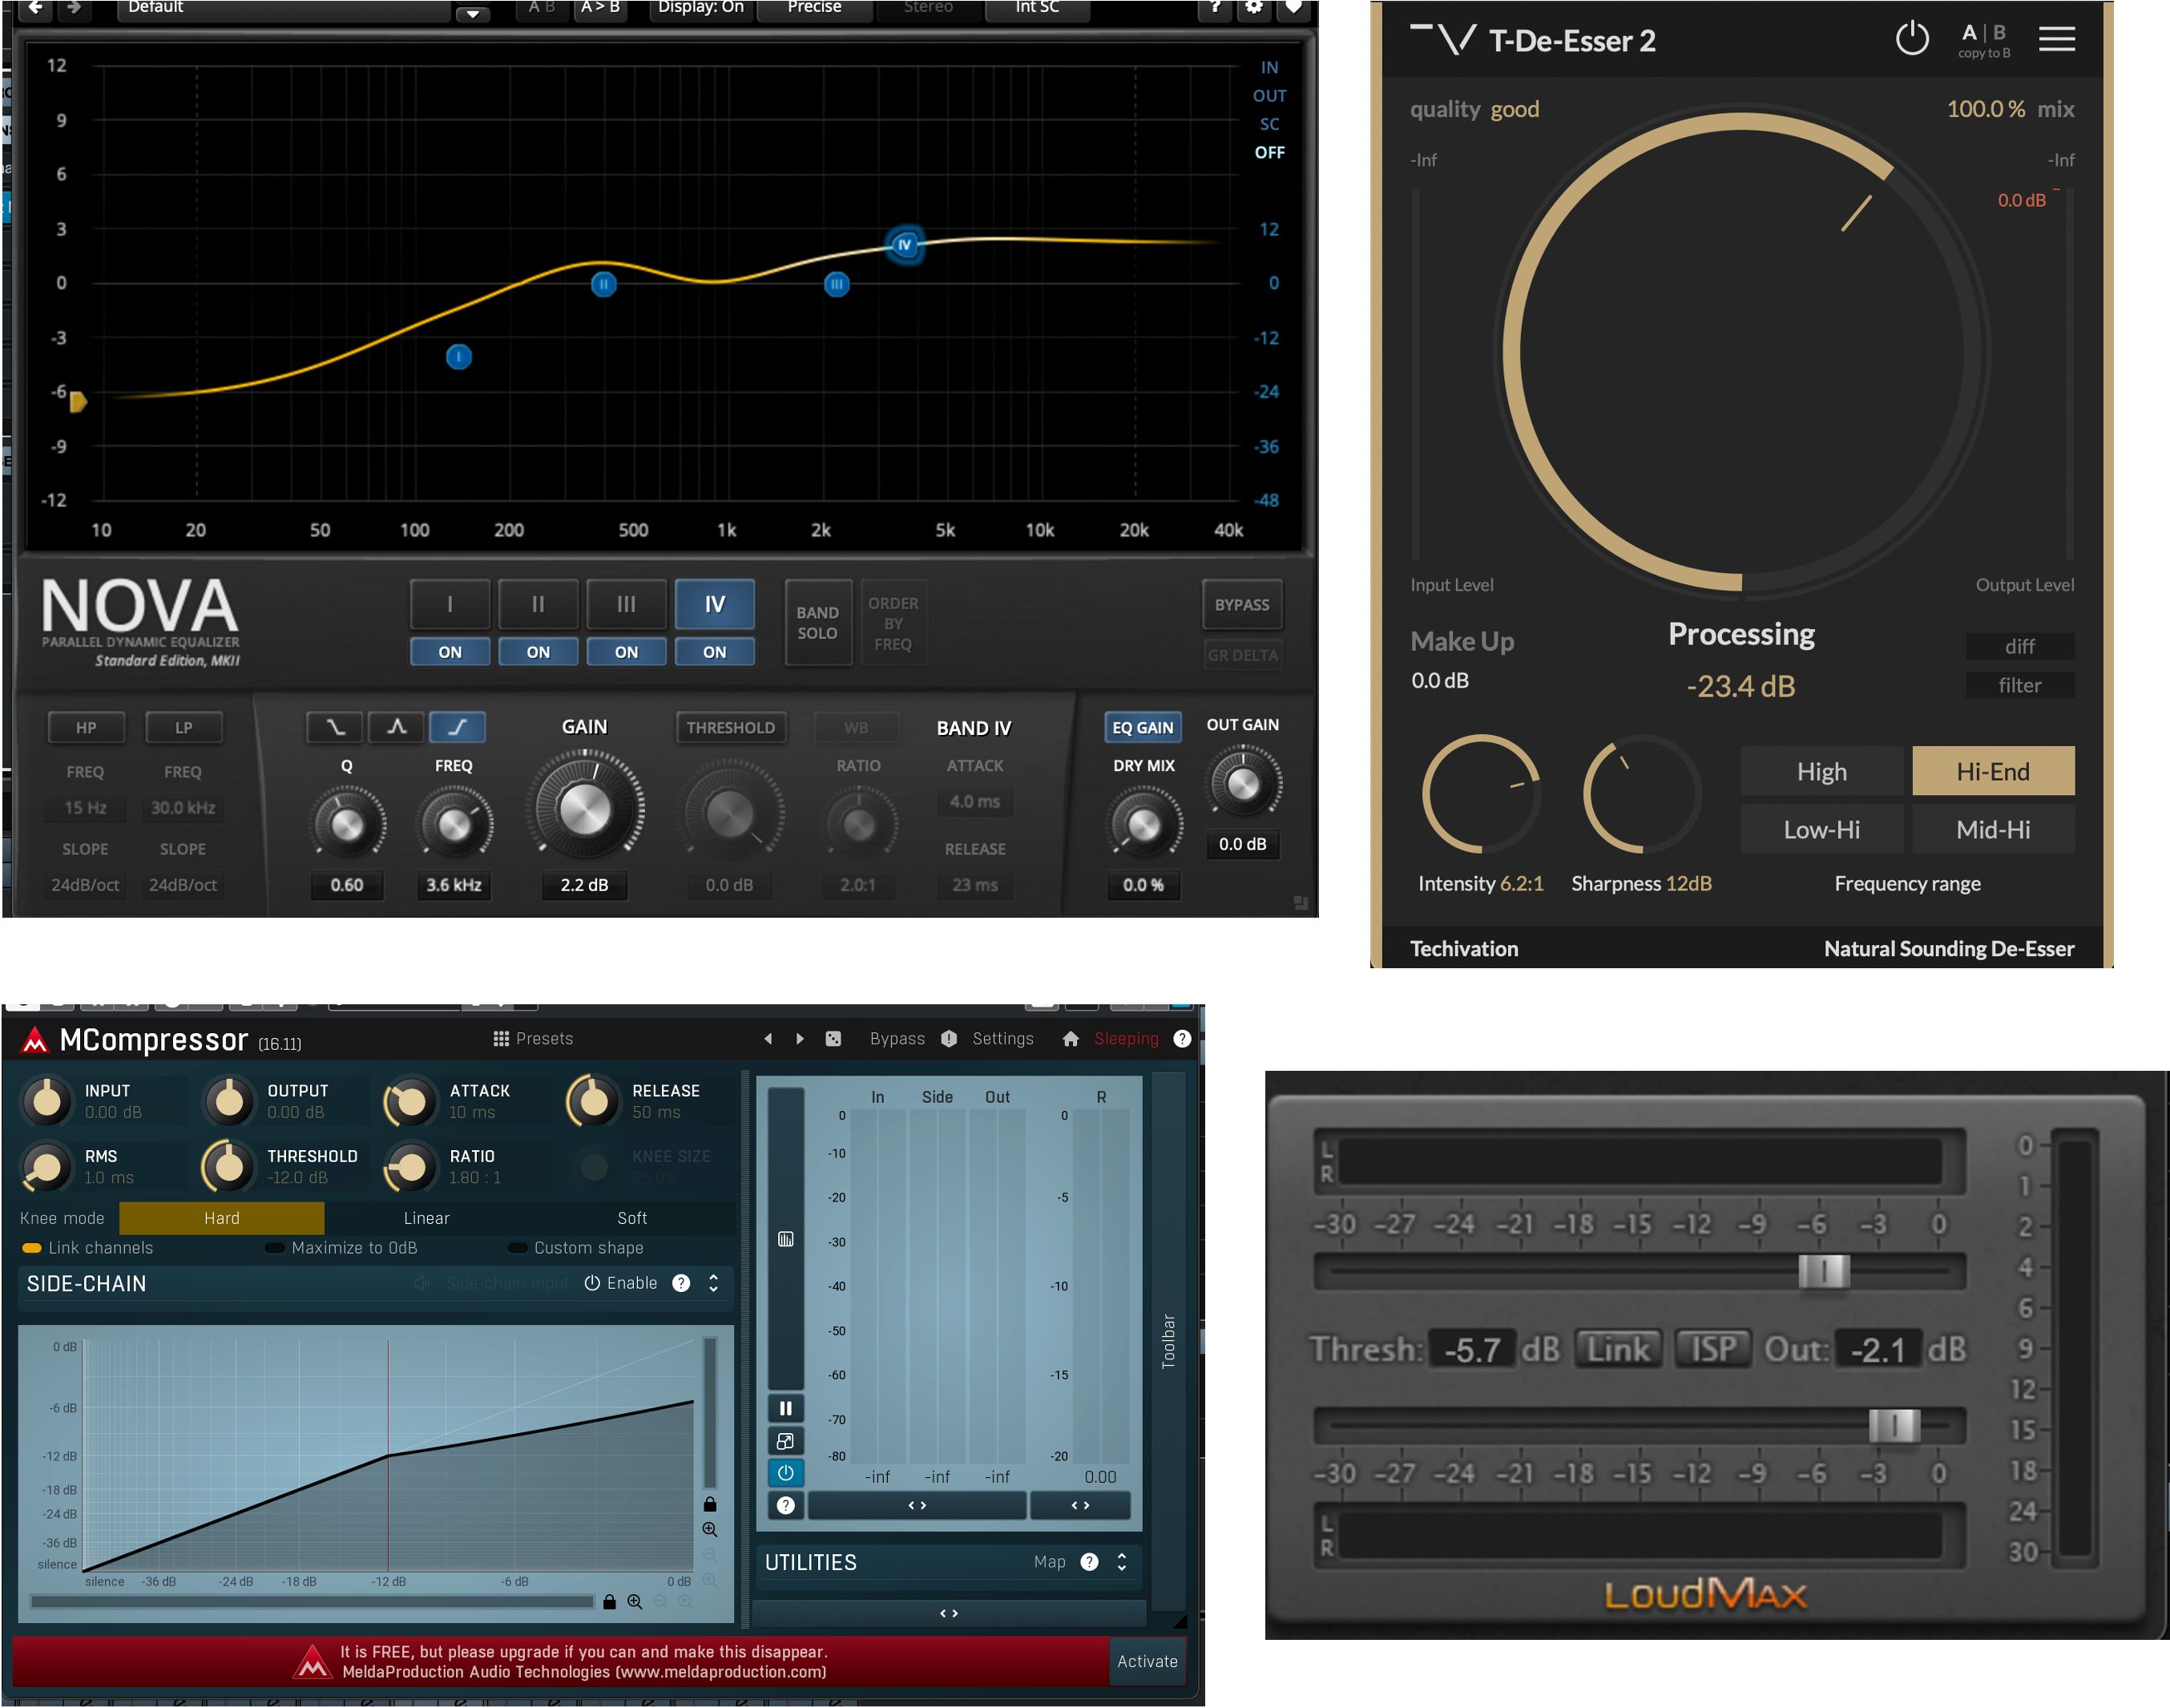Open side-chain help question mark

pyautogui.click(x=680, y=1283)
